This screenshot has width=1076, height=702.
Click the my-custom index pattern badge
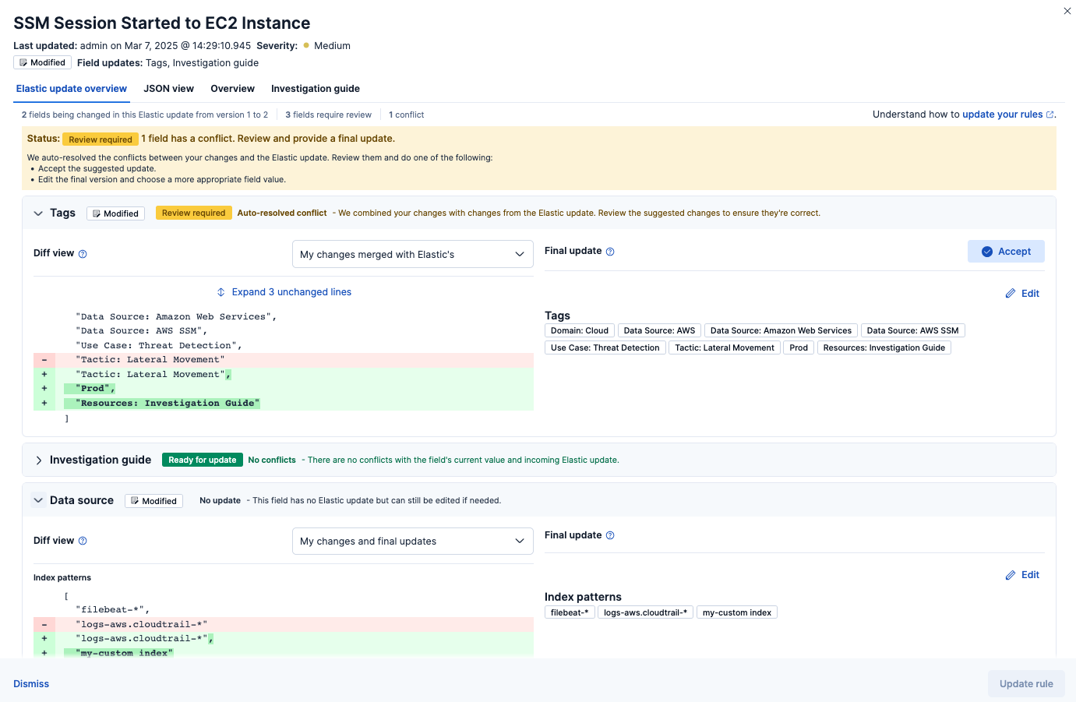point(737,612)
